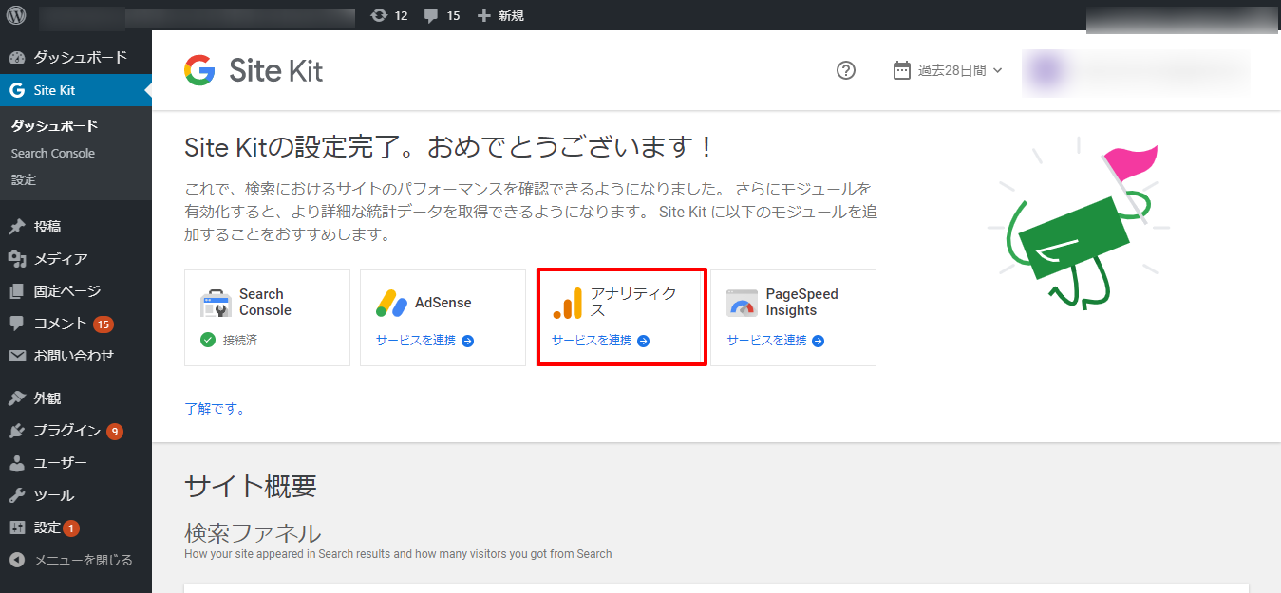Image resolution: width=1281 pixels, height=593 pixels.
Task: Click the sidebar 設定 sliders icon
Action: pos(17,528)
